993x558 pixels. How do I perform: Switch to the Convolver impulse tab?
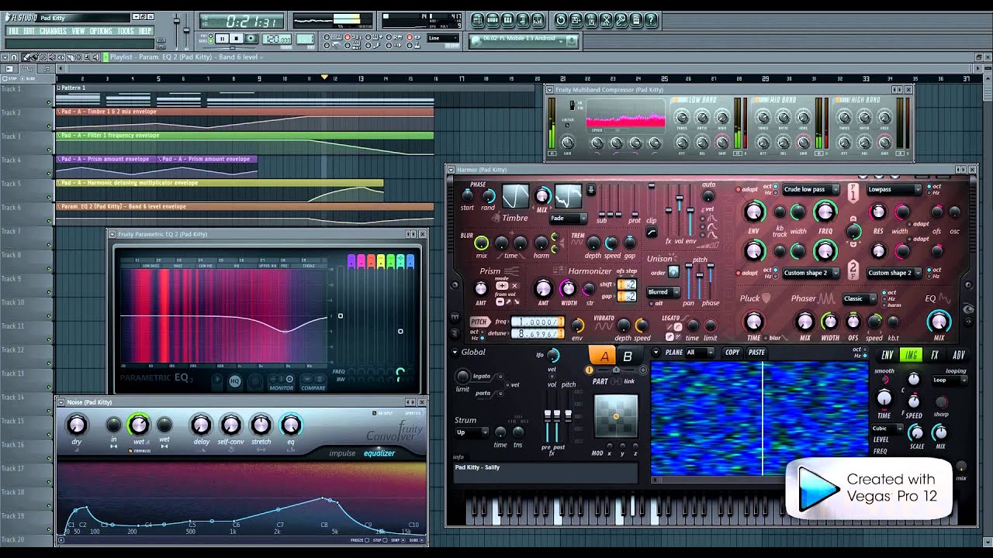point(342,453)
